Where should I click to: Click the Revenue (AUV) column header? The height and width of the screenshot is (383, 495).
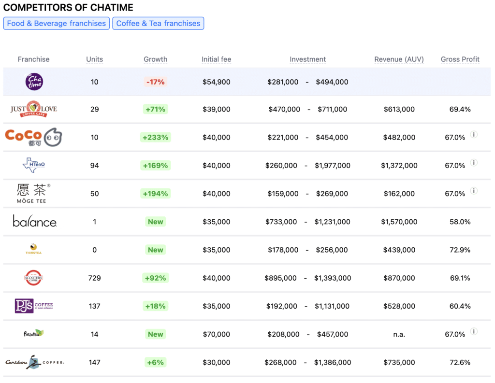click(399, 59)
